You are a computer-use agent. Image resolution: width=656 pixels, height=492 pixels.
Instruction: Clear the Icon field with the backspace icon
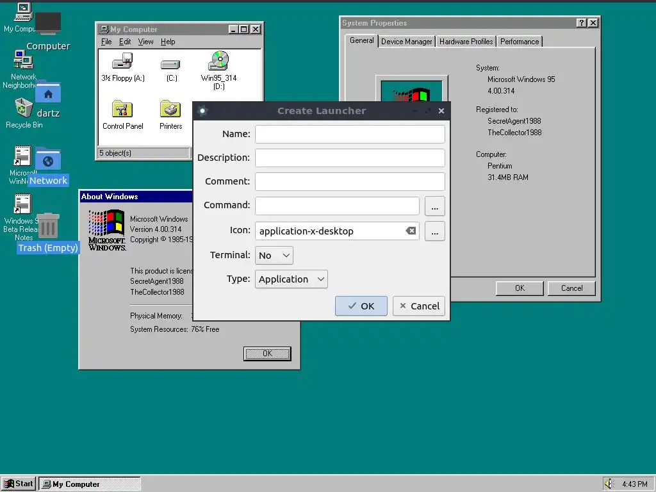click(x=411, y=231)
